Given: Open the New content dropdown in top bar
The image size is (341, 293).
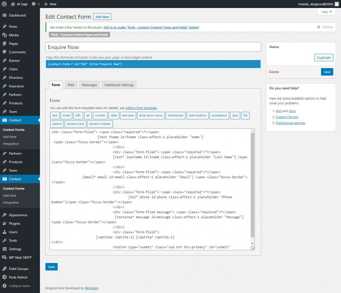Looking at the screenshot, I should [50, 4].
